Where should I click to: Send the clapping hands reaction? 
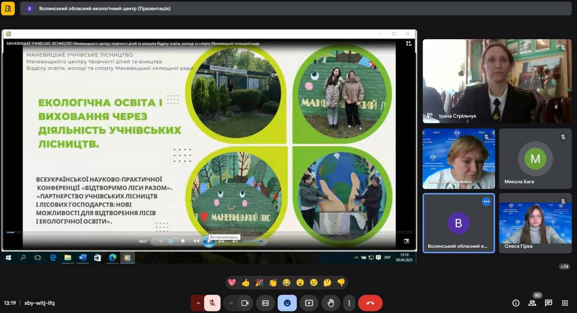(273, 283)
